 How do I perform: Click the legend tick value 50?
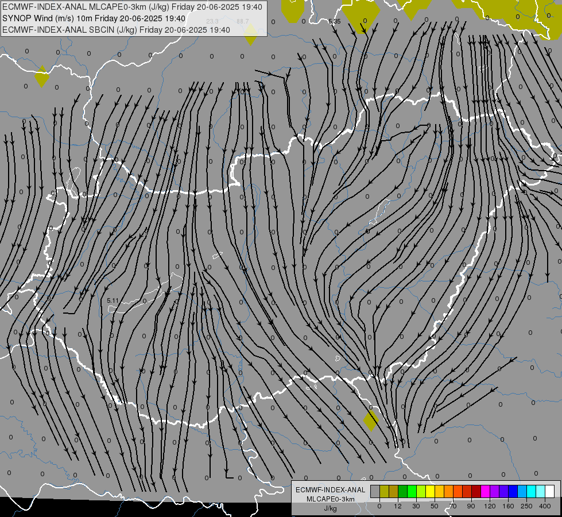435,506
